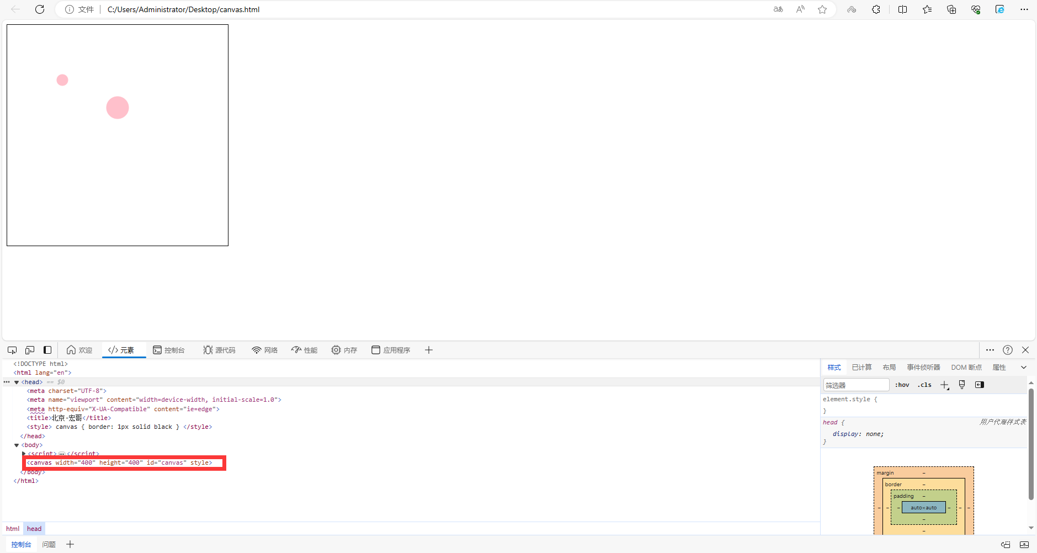
Task: Select the 布局 tab
Action: click(x=889, y=367)
